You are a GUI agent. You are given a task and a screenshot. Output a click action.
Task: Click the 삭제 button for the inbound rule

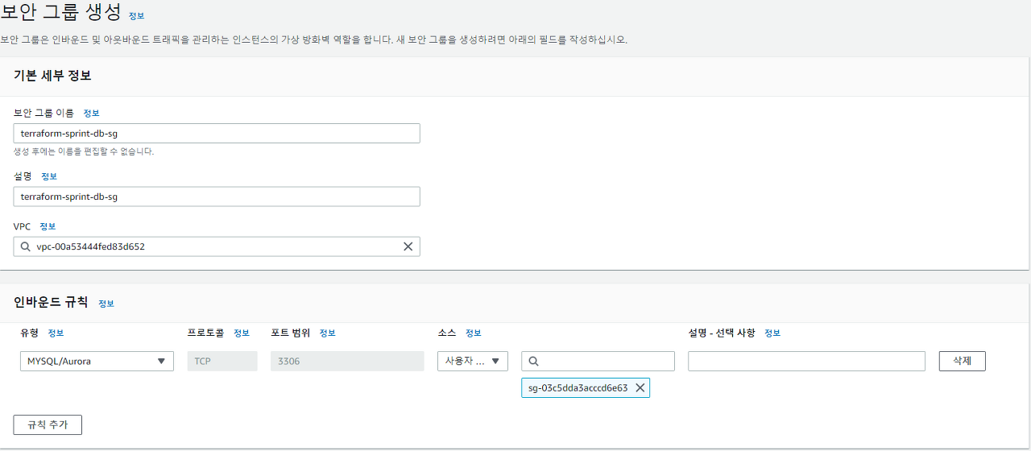tap(962, 361)
